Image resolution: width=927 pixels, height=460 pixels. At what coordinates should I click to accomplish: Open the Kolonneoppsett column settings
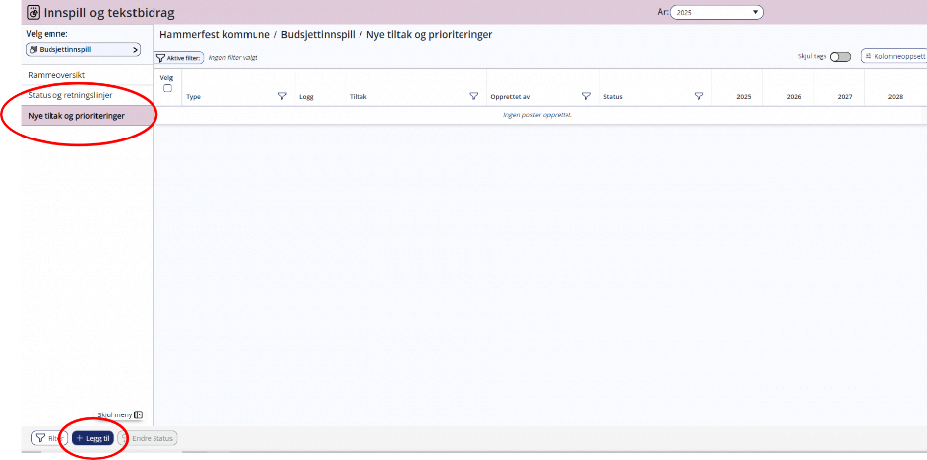[x=894, y=57]
